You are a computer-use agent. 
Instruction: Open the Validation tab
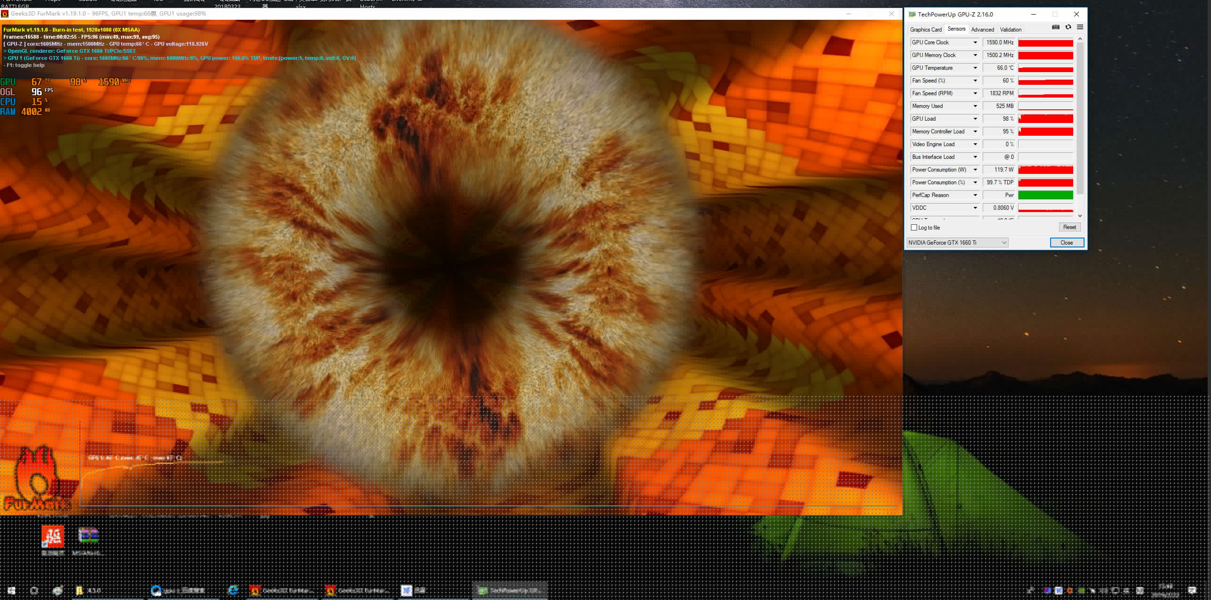point(1011,29)
